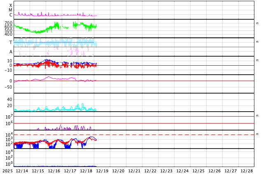Click the 40 label on cyan plot axis
The image size is (261, 174).
point(9,99)
